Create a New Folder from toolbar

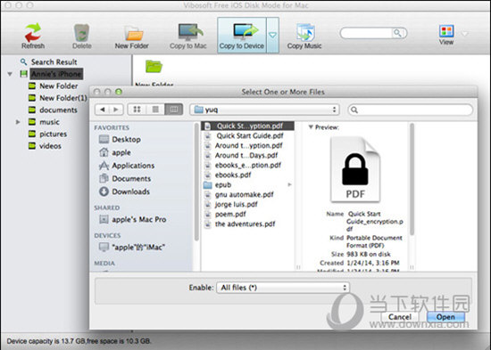pos(131,37)
